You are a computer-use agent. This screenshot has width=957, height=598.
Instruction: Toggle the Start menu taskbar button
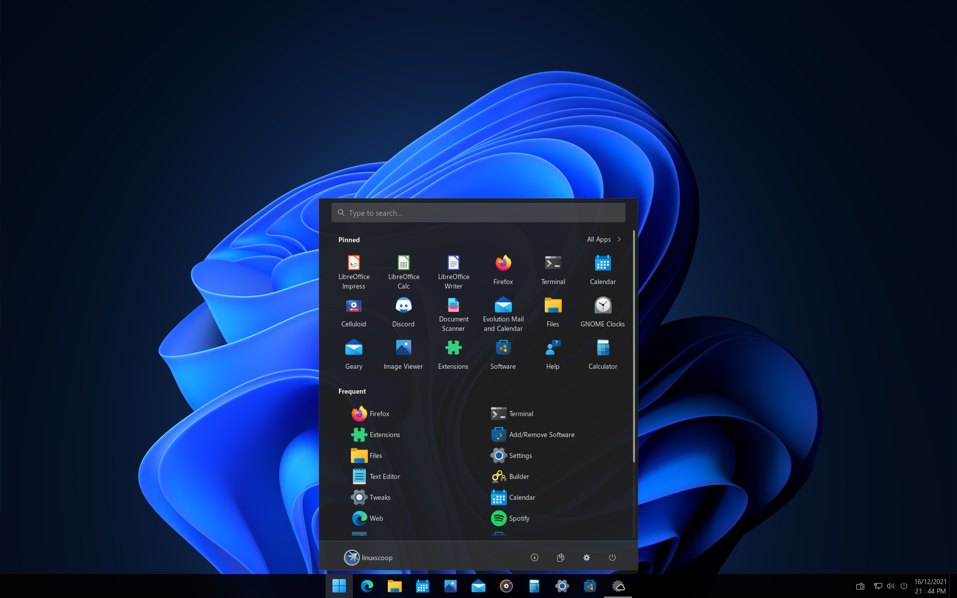(339, 586)
